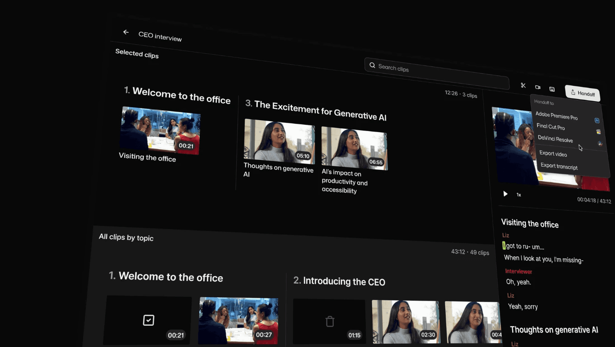Open the 05:10 Thoughts on generative AI clip
Viewport: 615px width, 347px height.
pos(279,141)
